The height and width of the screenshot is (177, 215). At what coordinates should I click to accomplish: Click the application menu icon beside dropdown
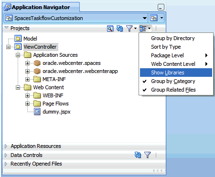pyautogui.click(x=156, y=18)
